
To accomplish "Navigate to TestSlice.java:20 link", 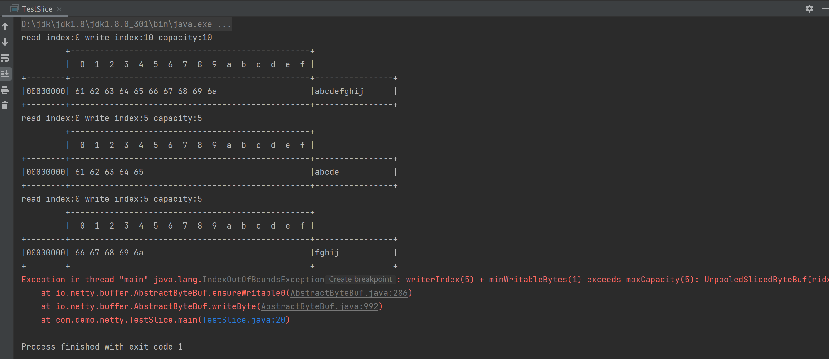I will point(244,320).
